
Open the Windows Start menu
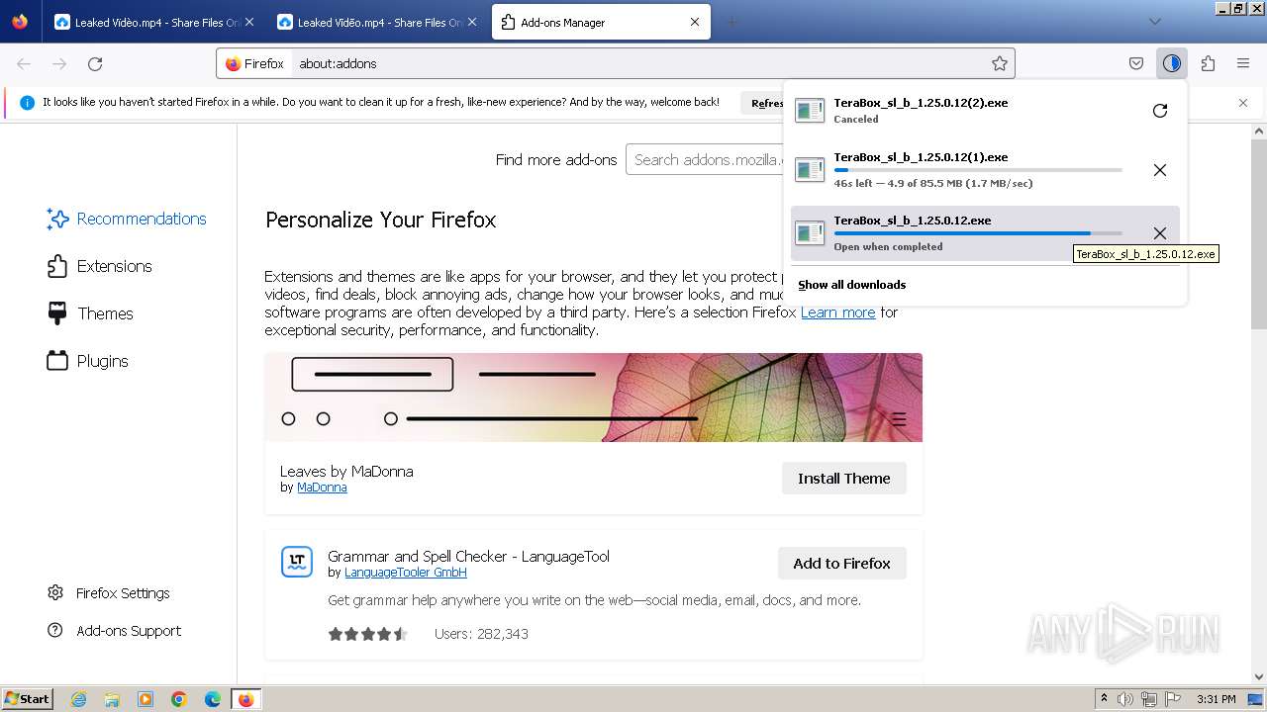28,699
